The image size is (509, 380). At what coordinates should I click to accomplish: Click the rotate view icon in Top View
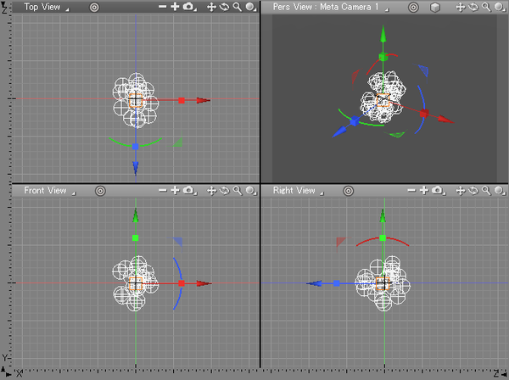point(224,7)
